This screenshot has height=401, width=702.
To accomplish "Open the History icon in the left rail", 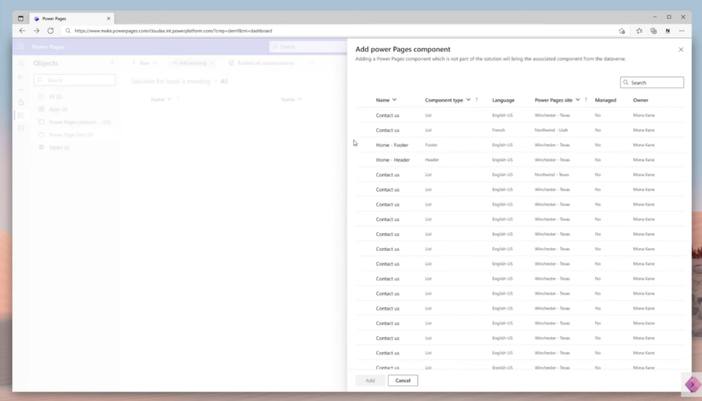I will pos(21,128).
